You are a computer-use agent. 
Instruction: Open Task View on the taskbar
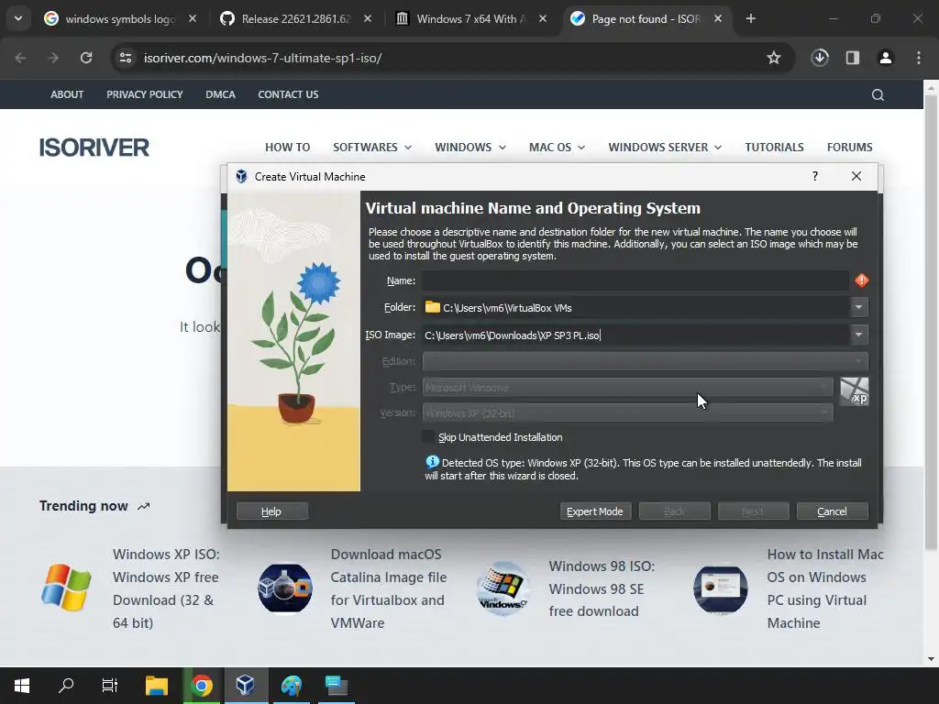click(110, 686)
